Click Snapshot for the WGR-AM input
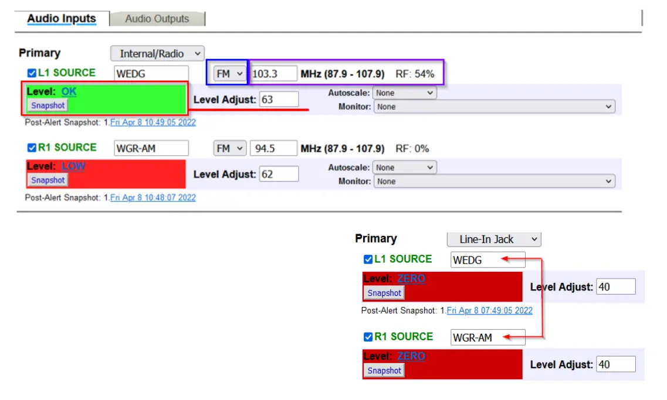 click(x=47, y=180)
